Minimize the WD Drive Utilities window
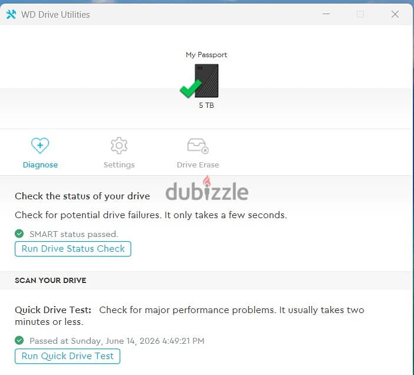This screenshot has width=414, height=375. pos(326,14)
